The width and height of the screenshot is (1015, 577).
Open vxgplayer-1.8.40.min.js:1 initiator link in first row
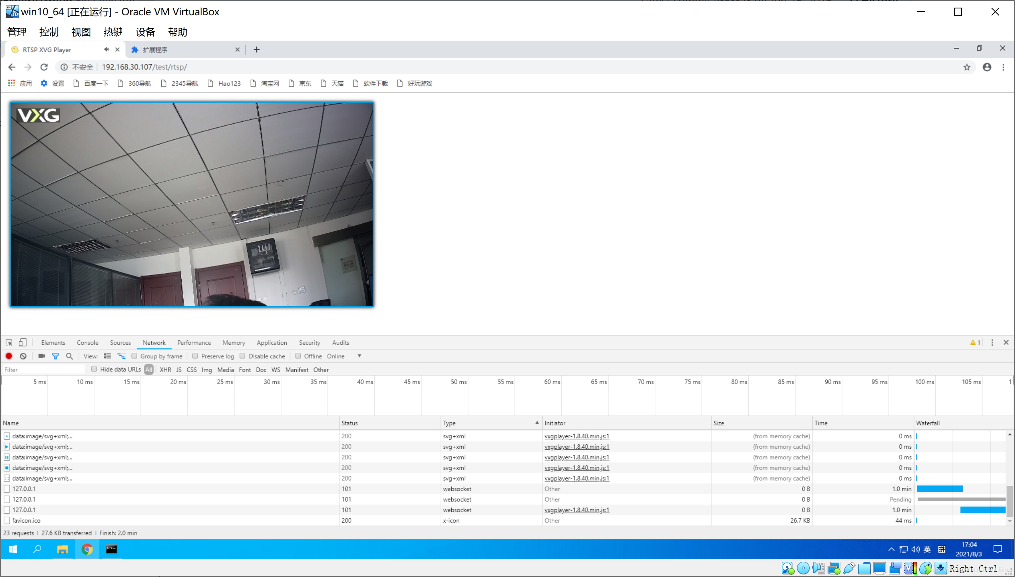pos(576,436)
